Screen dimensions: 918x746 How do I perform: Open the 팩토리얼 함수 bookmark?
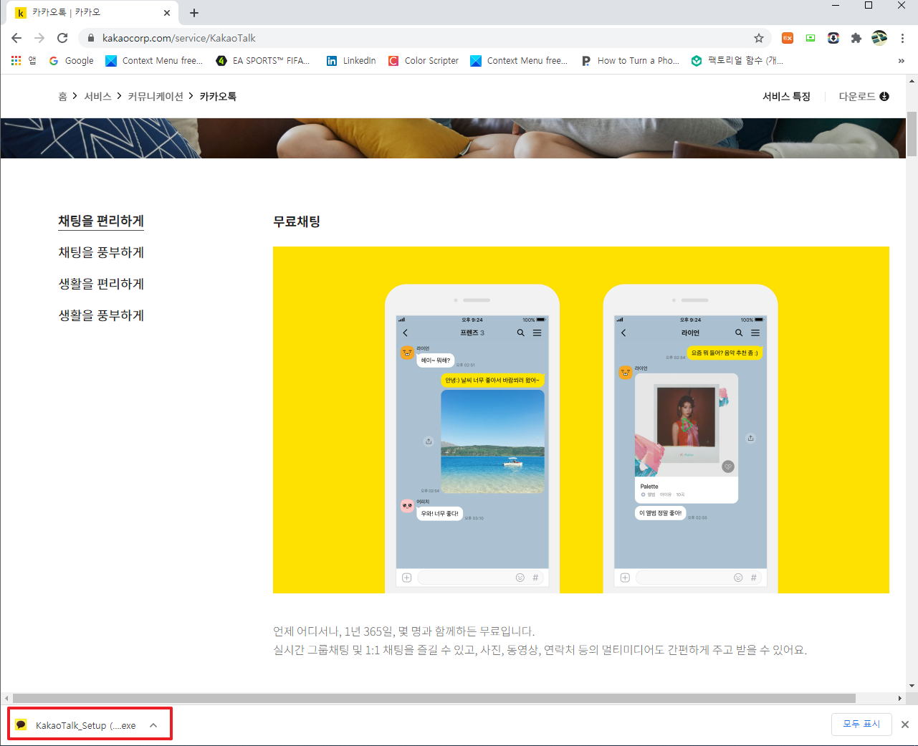(737, 61)
